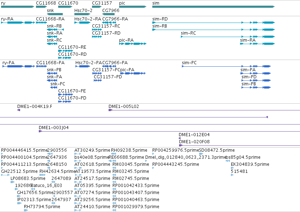Viewport: 300px width, 212px height.
Task: Select the CG31157-PD protein label
Action: [x=108, y=77]
